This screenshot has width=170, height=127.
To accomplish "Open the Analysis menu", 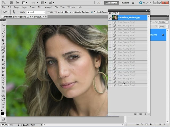I will click(49, 7).
